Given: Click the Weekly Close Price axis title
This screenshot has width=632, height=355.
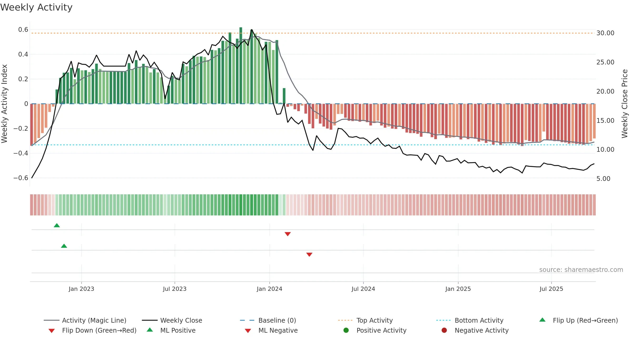Looking at the screenshot, I should click(x=625, y=104).
